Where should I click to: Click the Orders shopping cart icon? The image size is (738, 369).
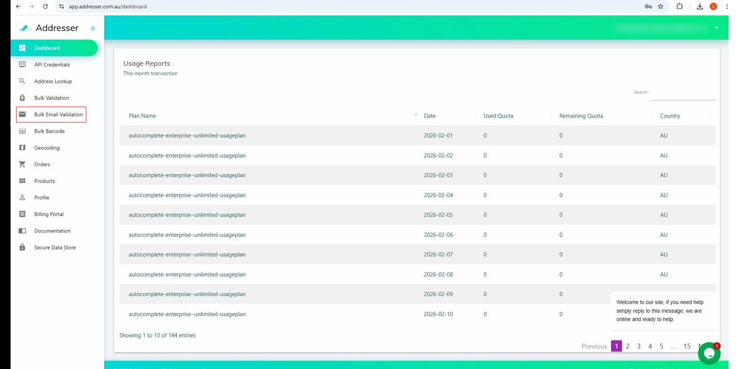pyautogui.click(x=22, y=164)
